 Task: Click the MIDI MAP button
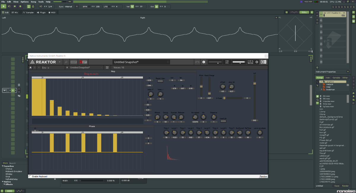click(x=308, y=2)
